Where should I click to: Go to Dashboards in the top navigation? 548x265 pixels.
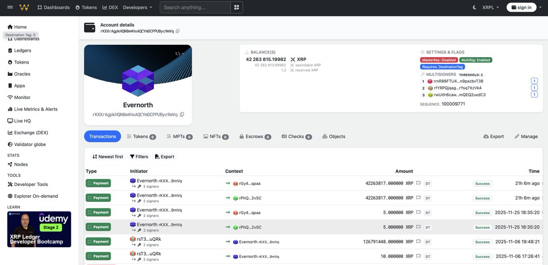click(x=53, y=7)
